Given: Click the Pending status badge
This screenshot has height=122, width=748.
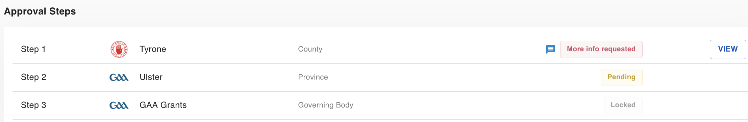Looking at the screenshot, I should click(x=621, y=77).
